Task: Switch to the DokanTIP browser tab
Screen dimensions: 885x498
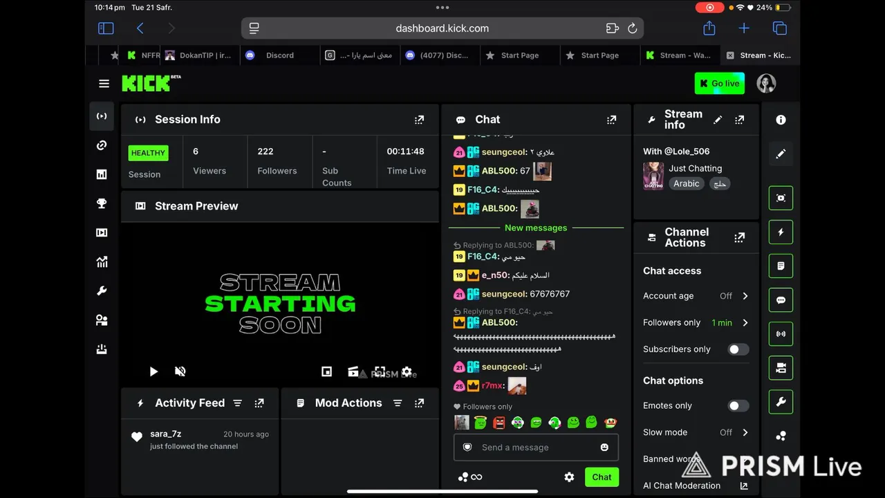Action: pyautogui.click(x=200, y=55)
